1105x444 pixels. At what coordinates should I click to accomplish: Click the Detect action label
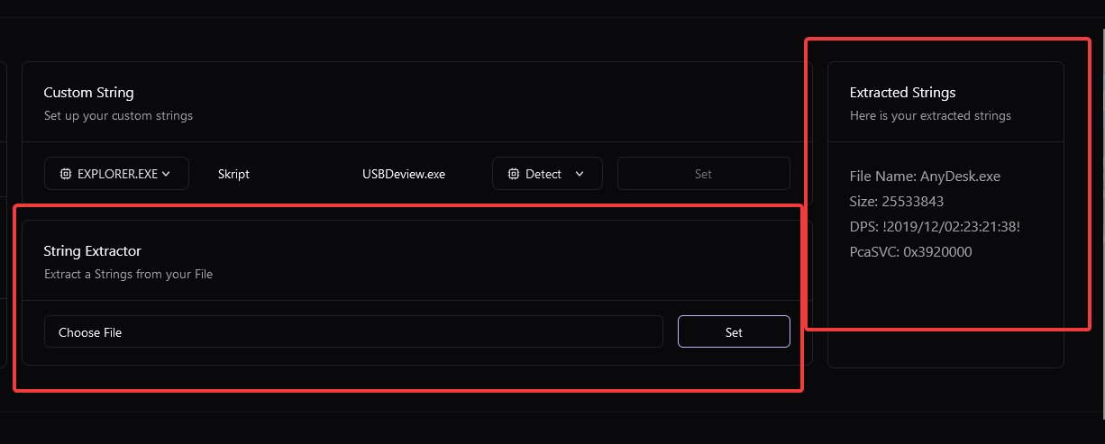pos(543,174)
